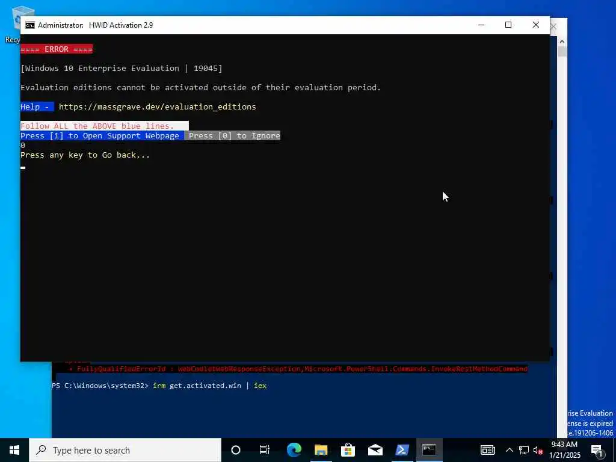Open the Mail app from taskbar
The width and height of the screenshot is (616, 462).
pyautogui.click(x=375, y=450)
